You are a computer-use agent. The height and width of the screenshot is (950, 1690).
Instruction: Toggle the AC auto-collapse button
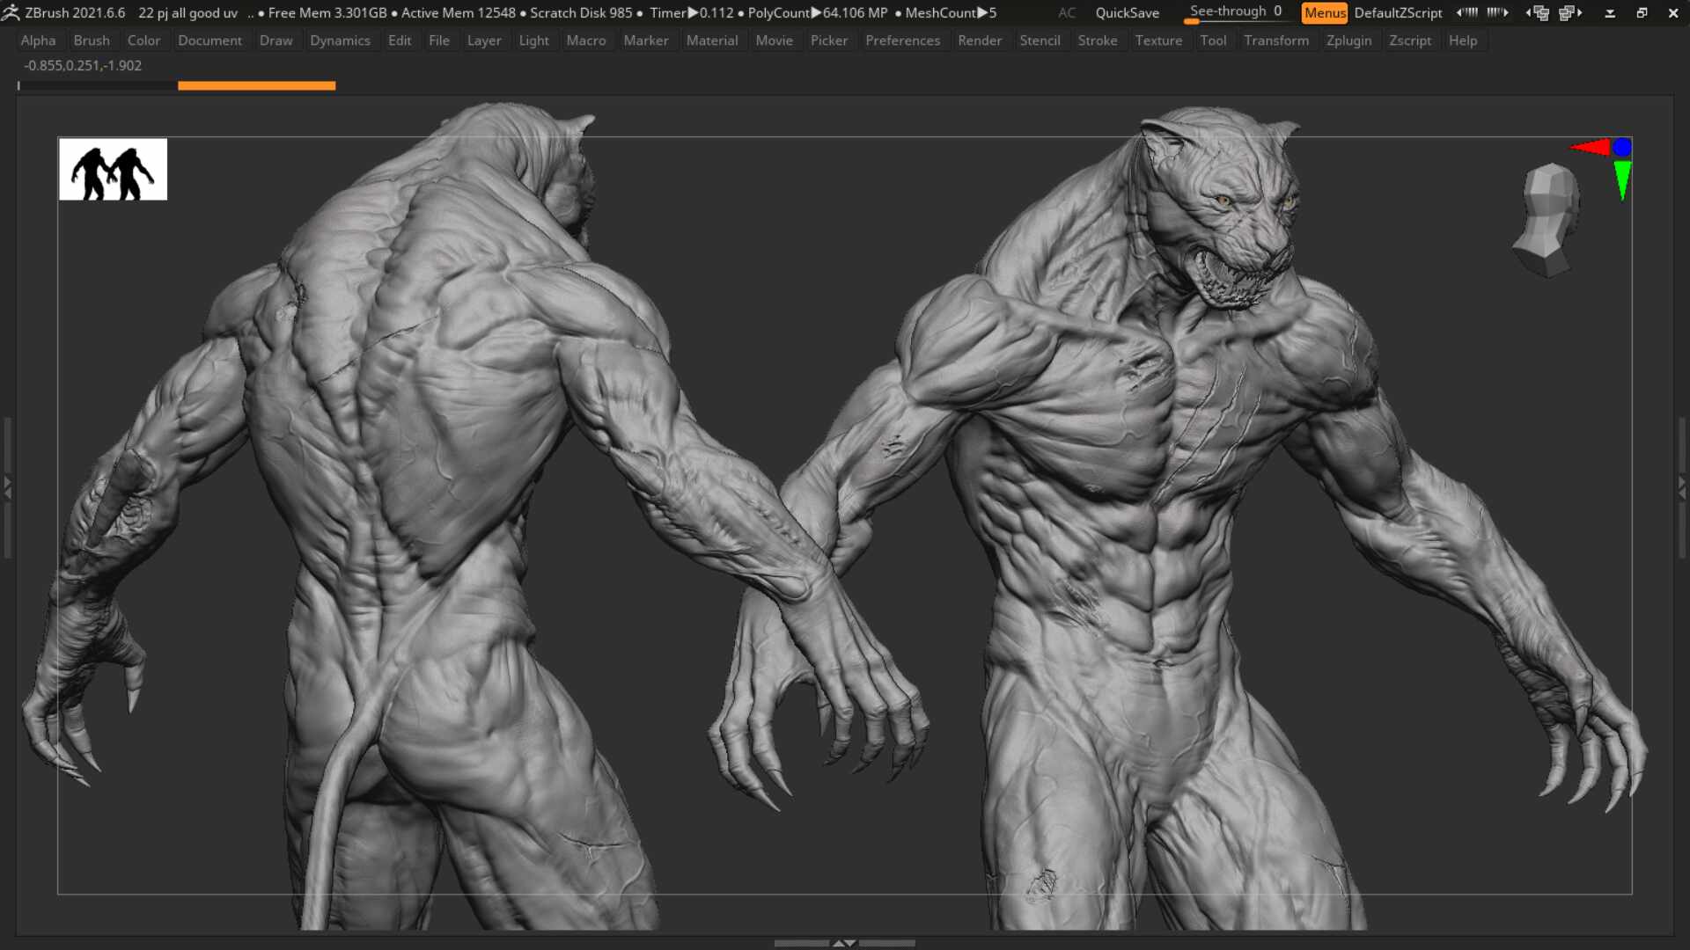click(1067, 12)
